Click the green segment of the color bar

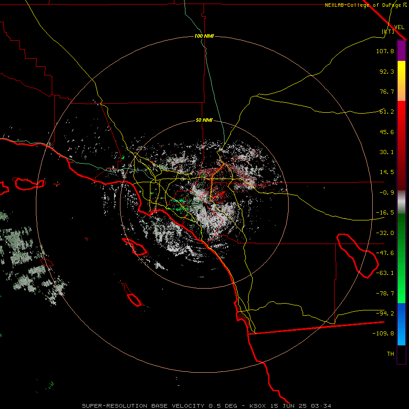(401, 258)
